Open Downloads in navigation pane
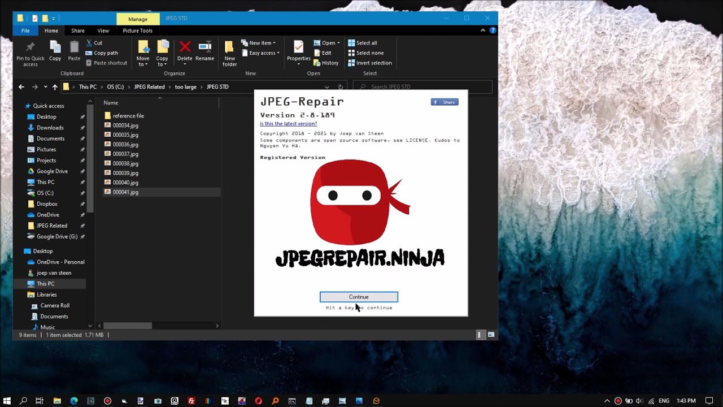 [x=50, y=128]
